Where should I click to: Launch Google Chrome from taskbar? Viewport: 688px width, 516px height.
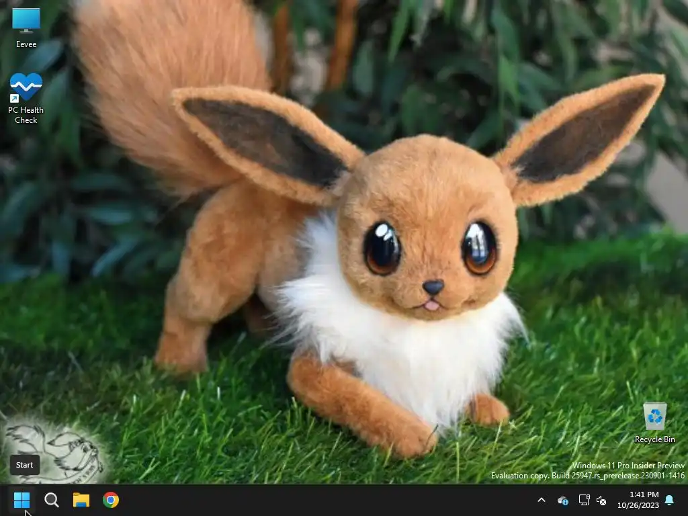111,500
